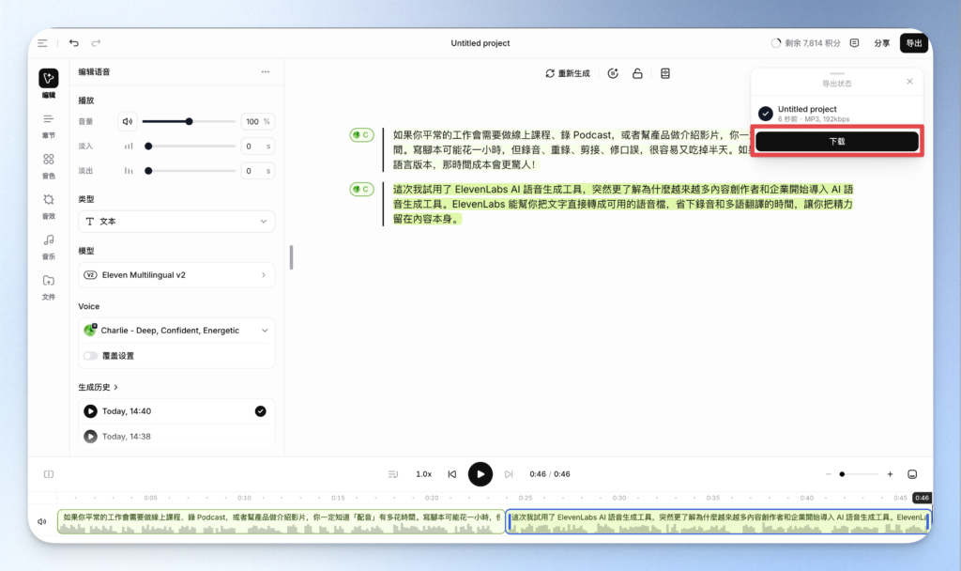The image size is (961, 571).
Task: Click the 0:46 playhead marker on the ruler
Action: 922,498
